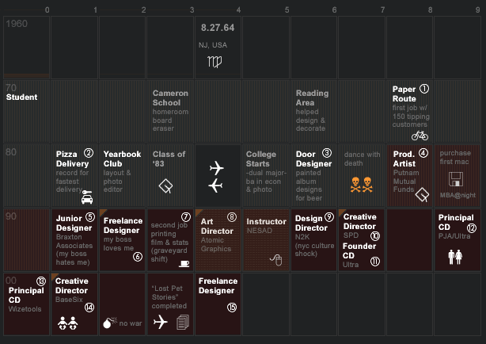The image size is (486, 344).
Task: Click the coffee cup icon
Action: pyautogui.click(x=184, y=264)
